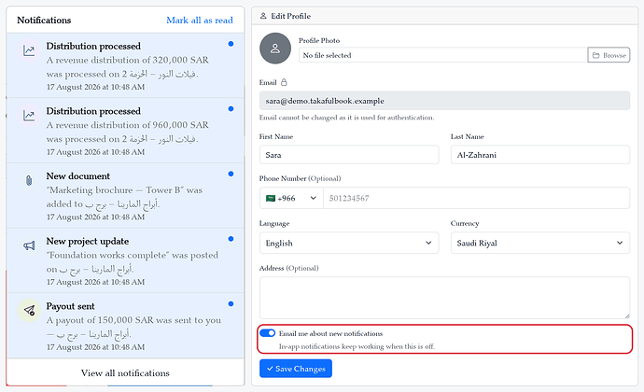The width and height of the screenshot is (644, 392).
Task: Click paper plane icon for Payout sent
Action: [x=29, y=310]
